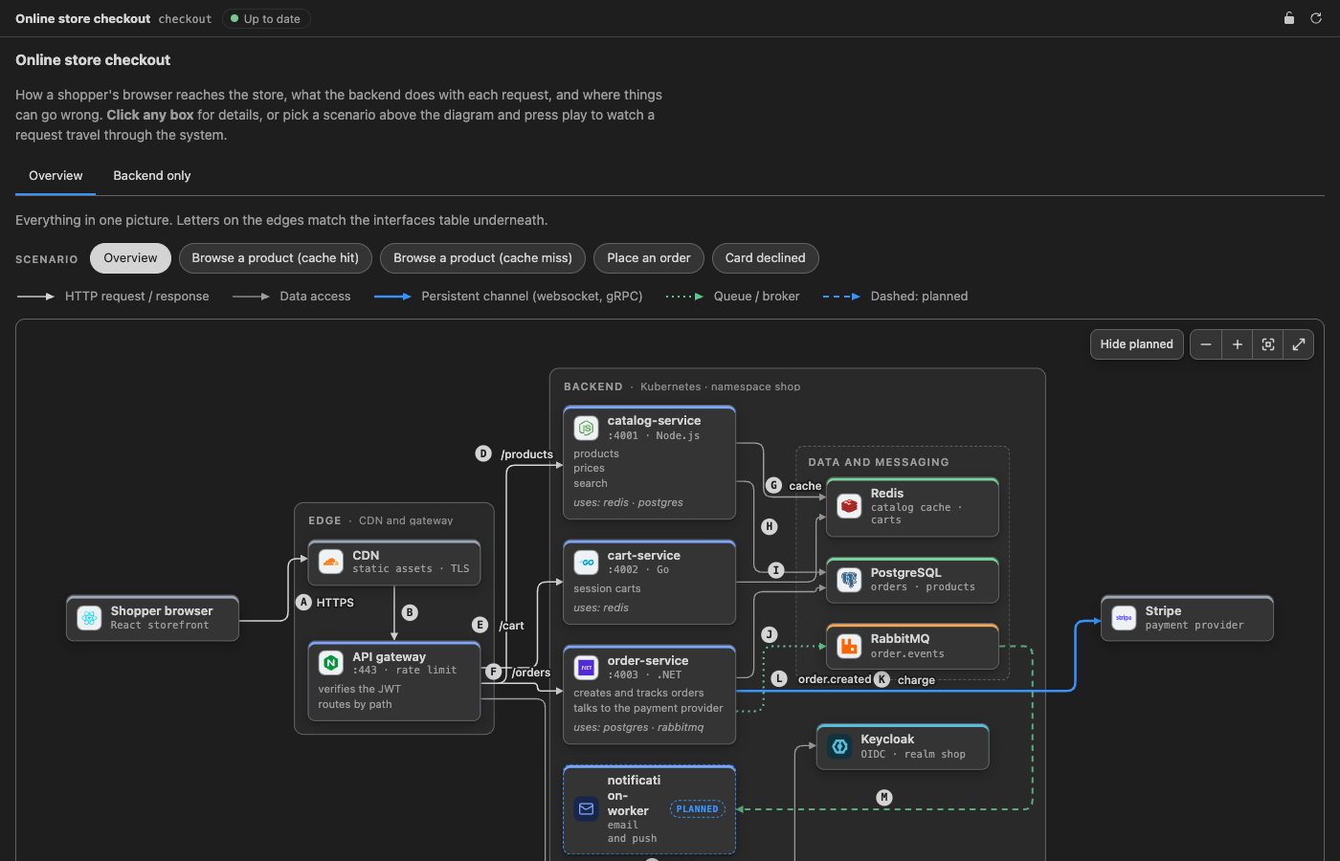Click the Go icon on cart-service
This screenshot has height=861, width=1340.
[586, 563]
